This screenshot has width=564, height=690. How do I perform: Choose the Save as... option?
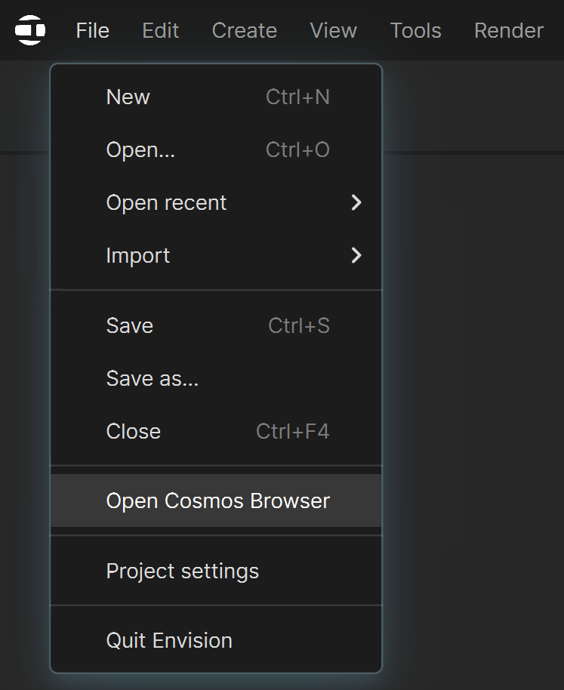click(216, 378)
